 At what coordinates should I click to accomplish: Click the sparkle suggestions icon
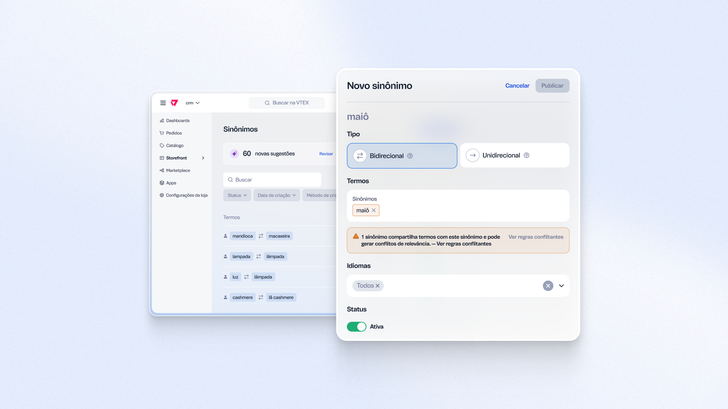click(234, 154)
